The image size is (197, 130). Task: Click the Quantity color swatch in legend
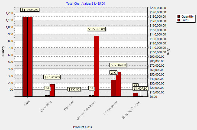point(179,17)
